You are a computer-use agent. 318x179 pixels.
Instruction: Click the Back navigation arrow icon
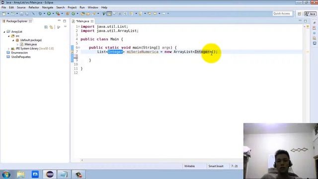(x=155, y=13)
